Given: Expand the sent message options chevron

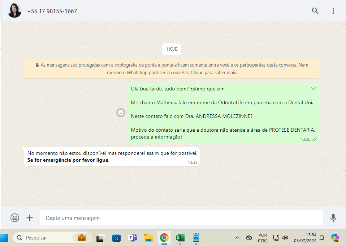Looking at the screenshot, I should 313,89.
